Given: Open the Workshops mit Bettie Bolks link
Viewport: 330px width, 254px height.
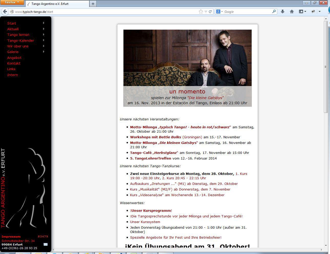Looking at the screenshot, I should pos(156,137).
